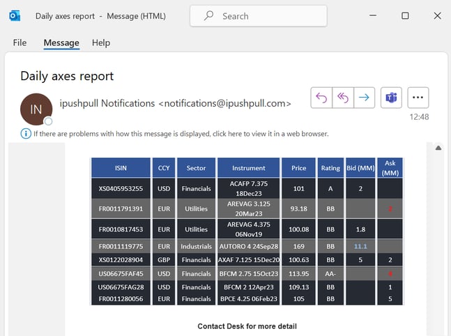Maximize the message window
Screen dimensions: 451x336
pos(405,15)
